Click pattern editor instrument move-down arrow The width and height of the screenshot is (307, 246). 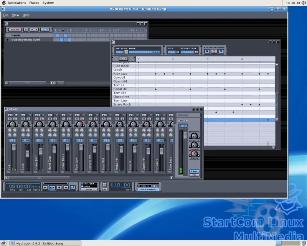point(121,59)
